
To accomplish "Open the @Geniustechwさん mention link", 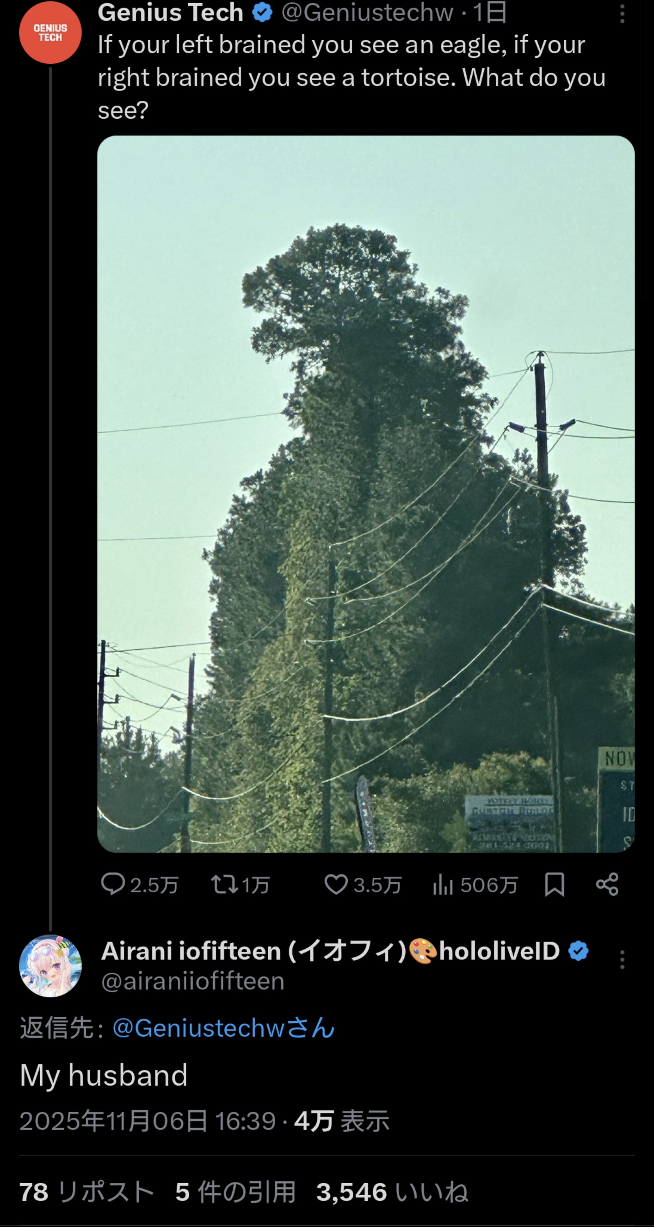I will coord(224,1028).
